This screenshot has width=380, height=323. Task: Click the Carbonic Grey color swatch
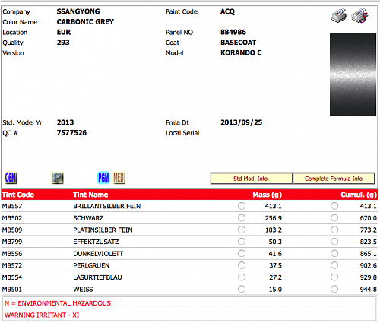353,74
